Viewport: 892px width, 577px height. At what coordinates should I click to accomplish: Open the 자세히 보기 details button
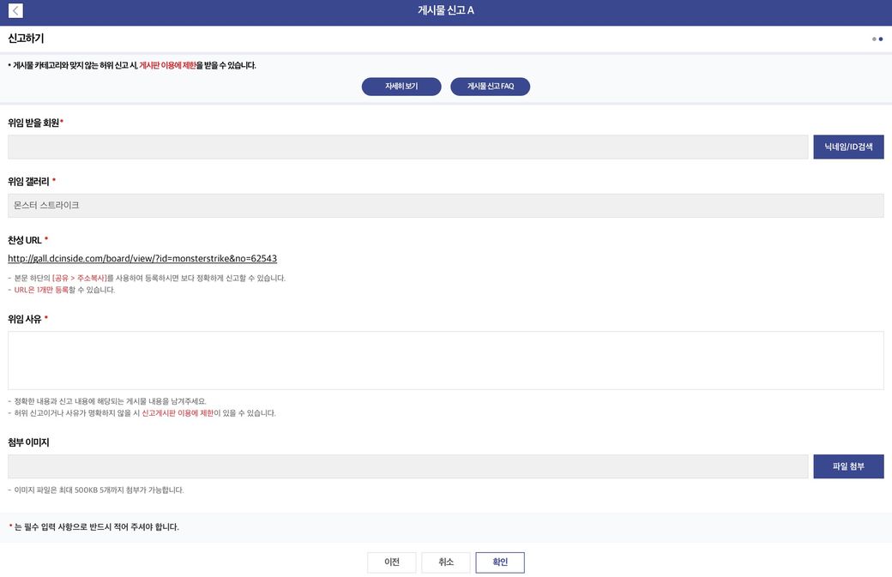point(401,87)
